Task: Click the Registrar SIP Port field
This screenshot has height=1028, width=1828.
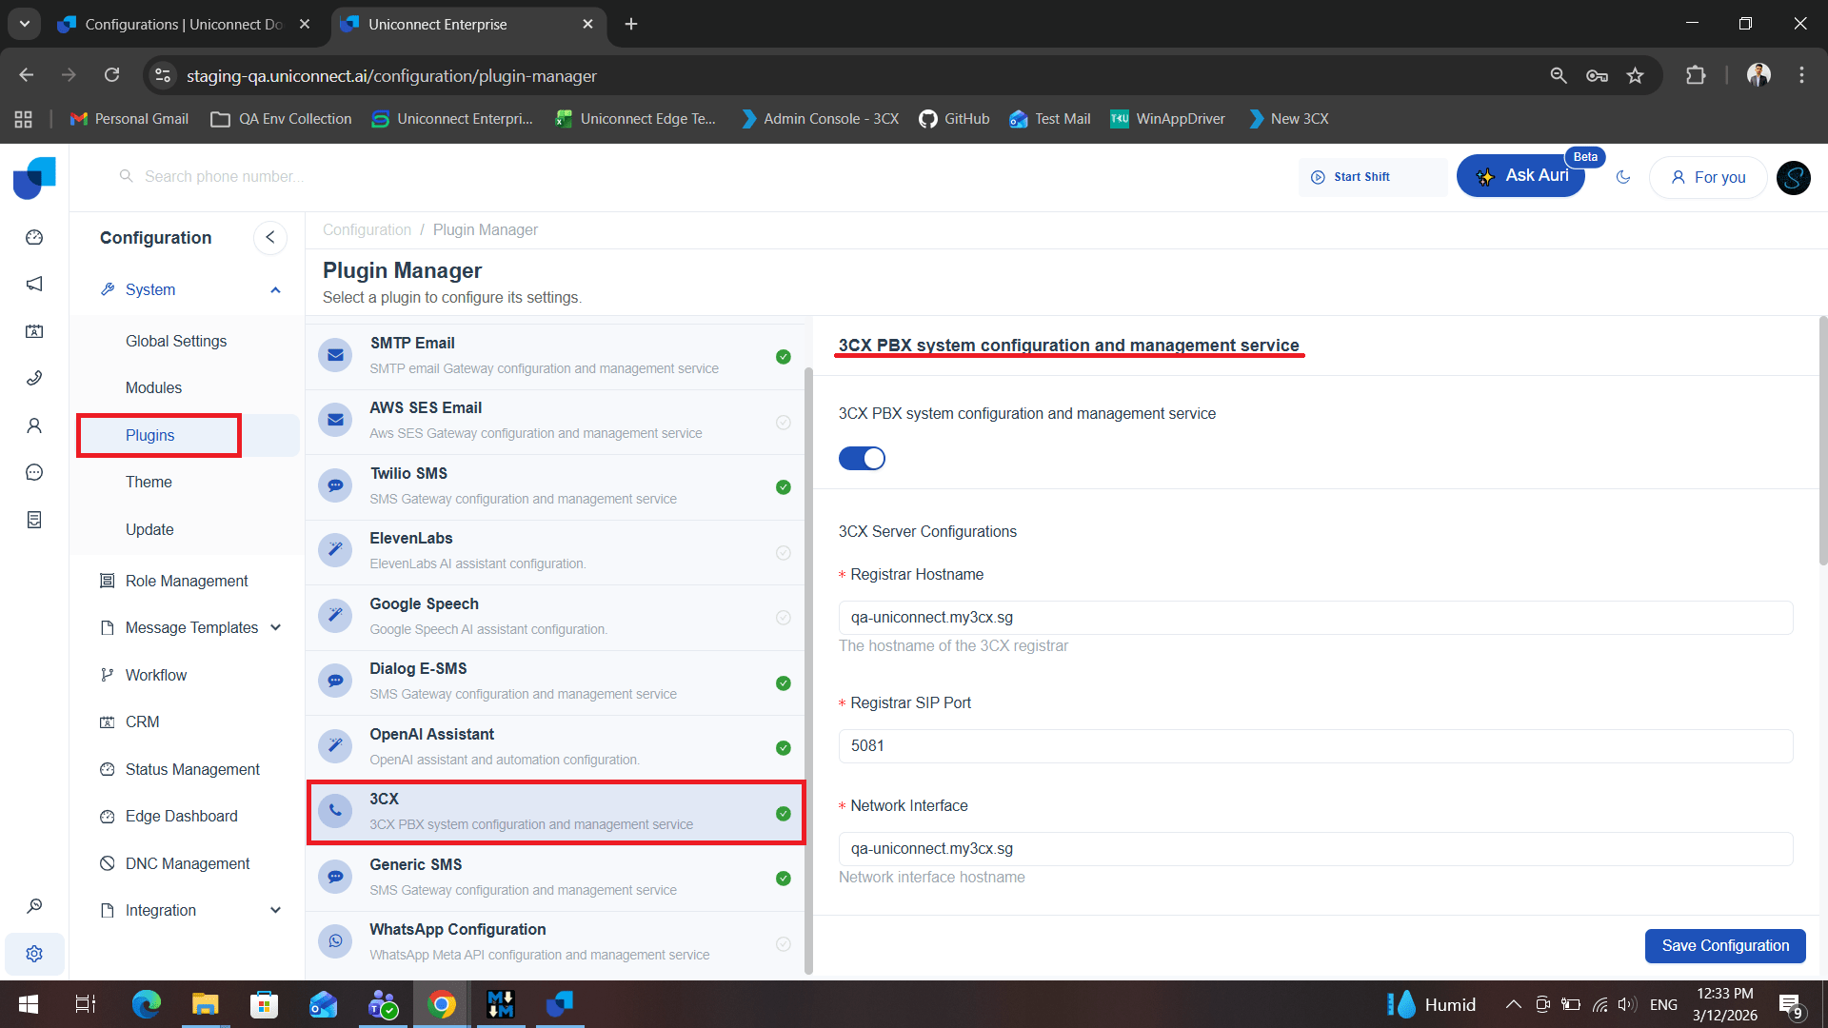Action: coord(1315,746)
